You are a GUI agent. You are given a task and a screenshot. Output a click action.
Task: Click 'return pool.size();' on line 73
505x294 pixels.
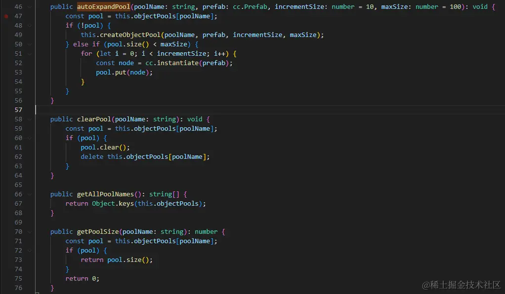point(117,260)
